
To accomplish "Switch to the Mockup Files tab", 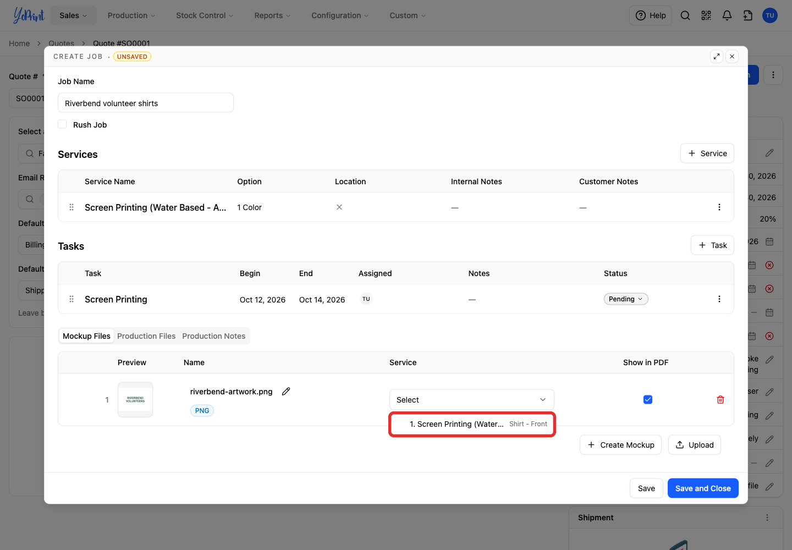I will click(86, 336).
